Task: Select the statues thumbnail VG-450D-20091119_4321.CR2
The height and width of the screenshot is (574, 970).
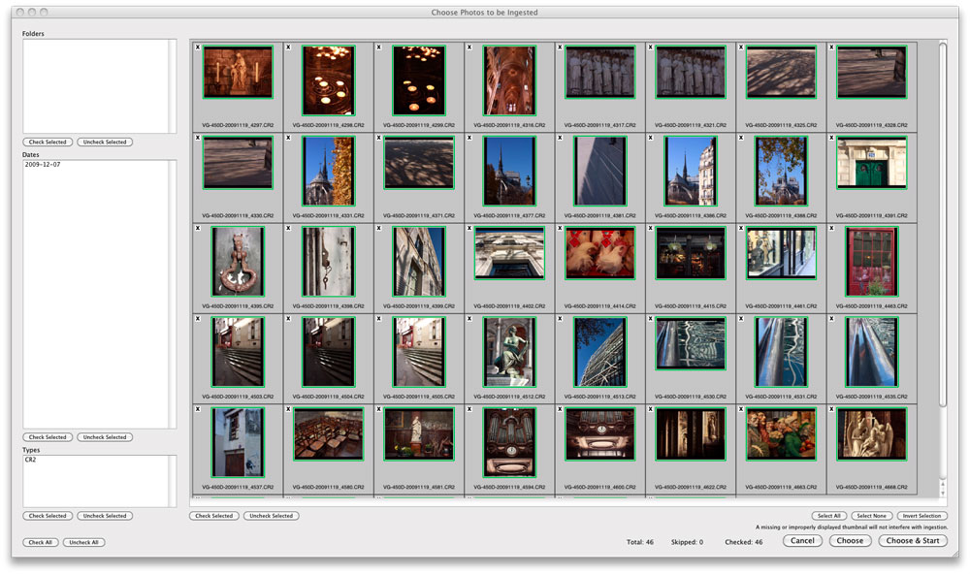Action: point(691,72)
